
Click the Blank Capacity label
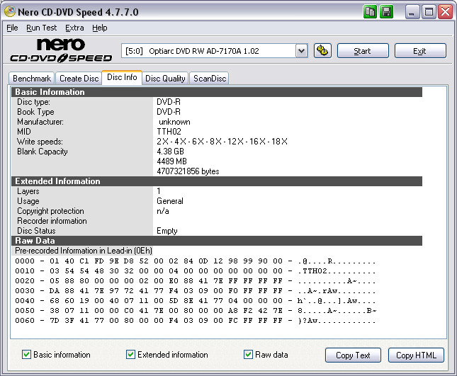click(x=43, y=152)
